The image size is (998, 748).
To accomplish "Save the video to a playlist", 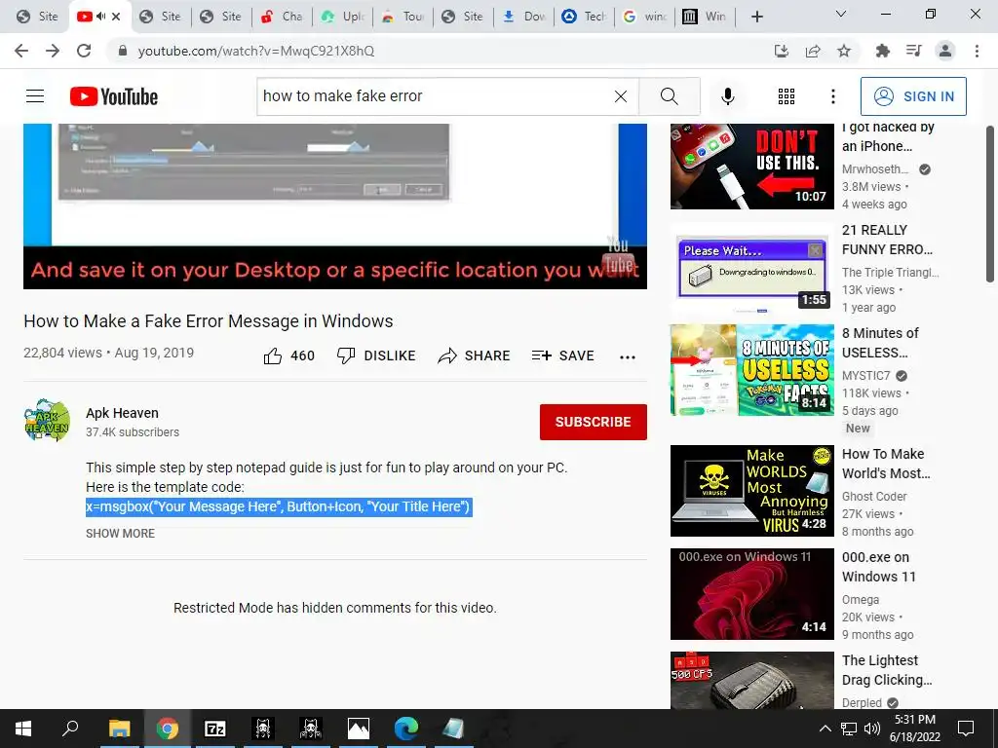I will click(x=562, y=355).
